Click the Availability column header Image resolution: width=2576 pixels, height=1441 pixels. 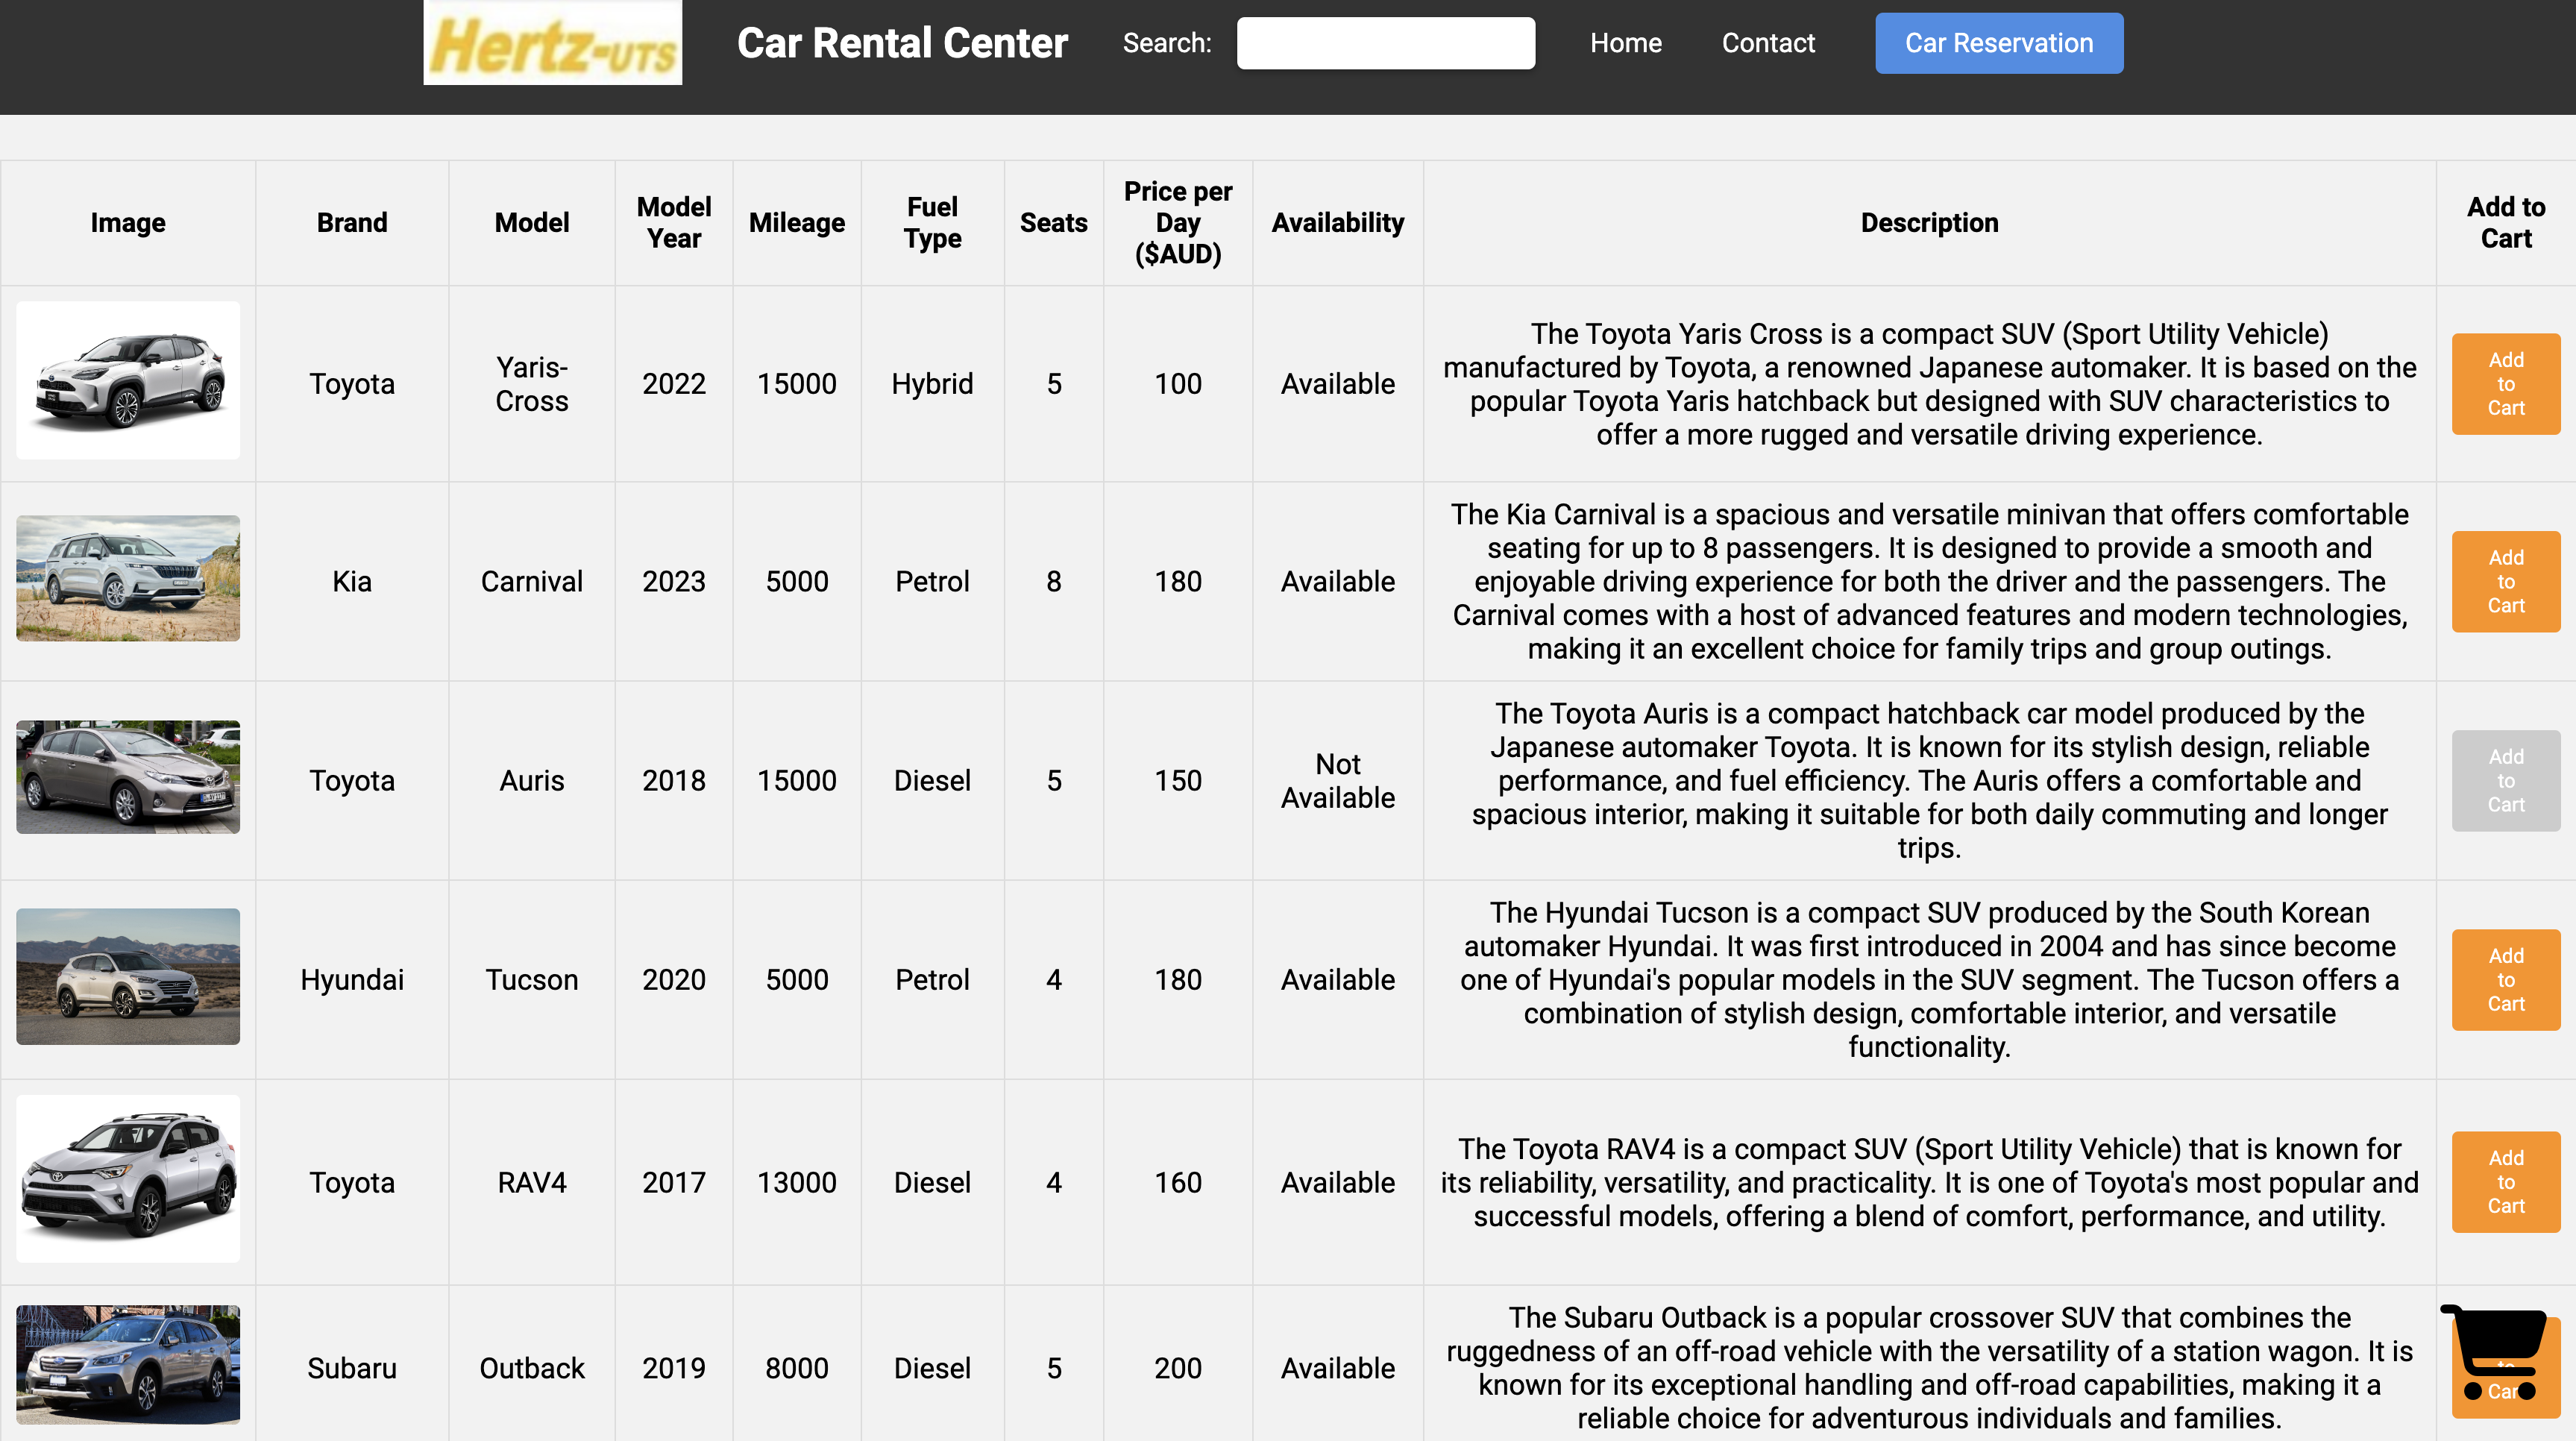click(1338, 223)
